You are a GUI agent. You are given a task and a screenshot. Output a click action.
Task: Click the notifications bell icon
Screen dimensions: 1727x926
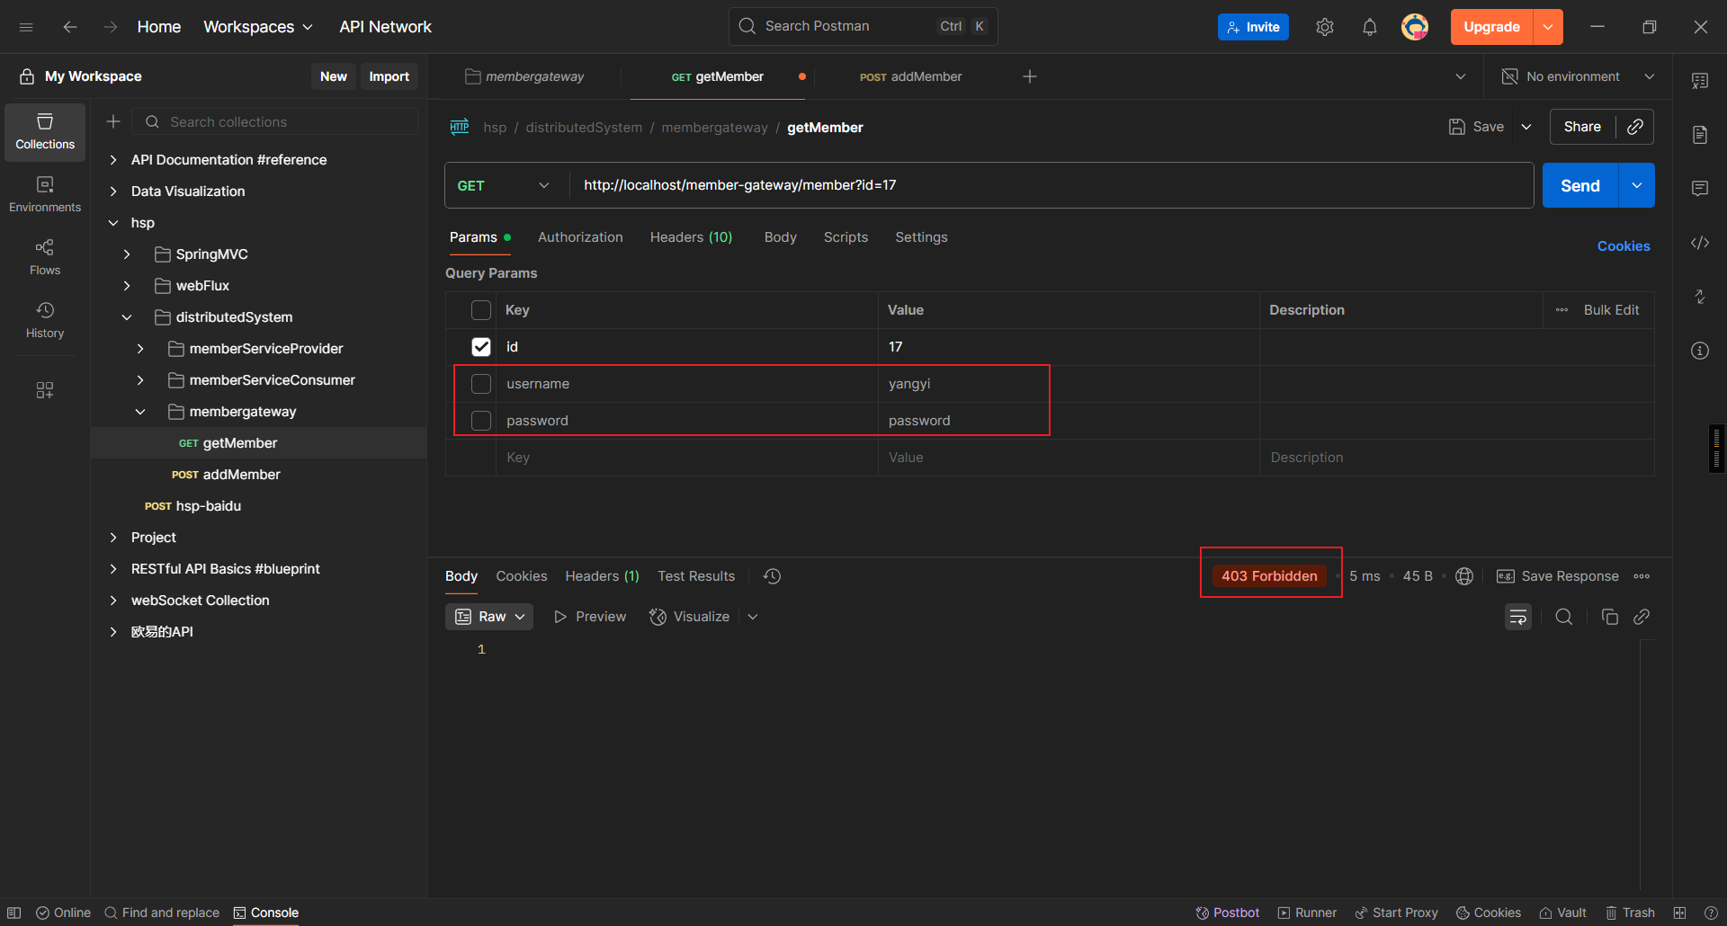click(x=1369, y=27)
